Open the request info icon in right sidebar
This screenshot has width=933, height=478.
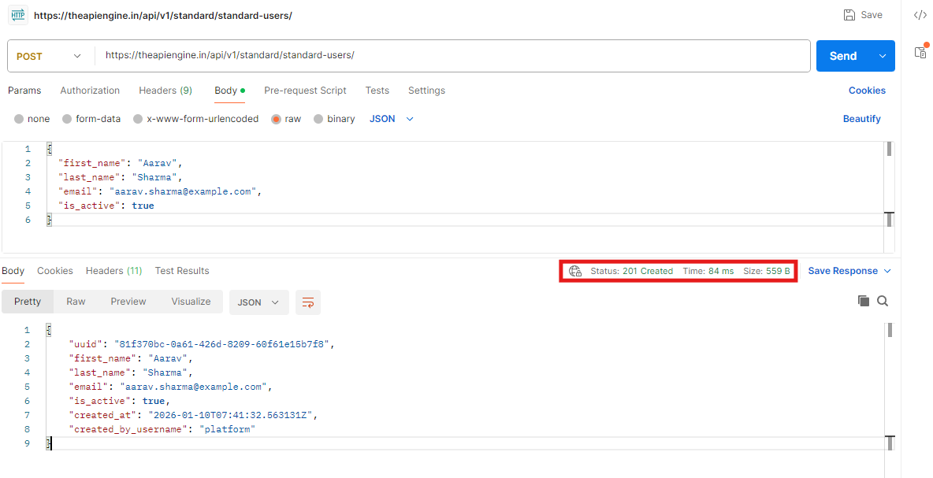tap(920, 52)
